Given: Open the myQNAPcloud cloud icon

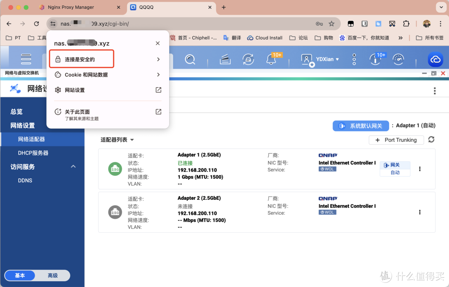Looking at the screenshot, I should tap(435, 59).
